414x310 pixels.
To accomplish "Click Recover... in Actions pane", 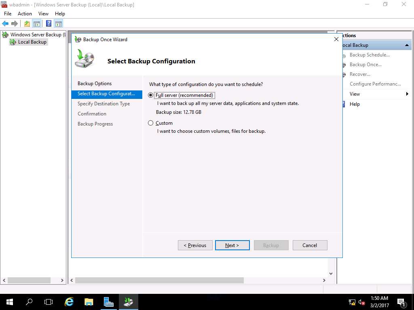I will 360,74.
